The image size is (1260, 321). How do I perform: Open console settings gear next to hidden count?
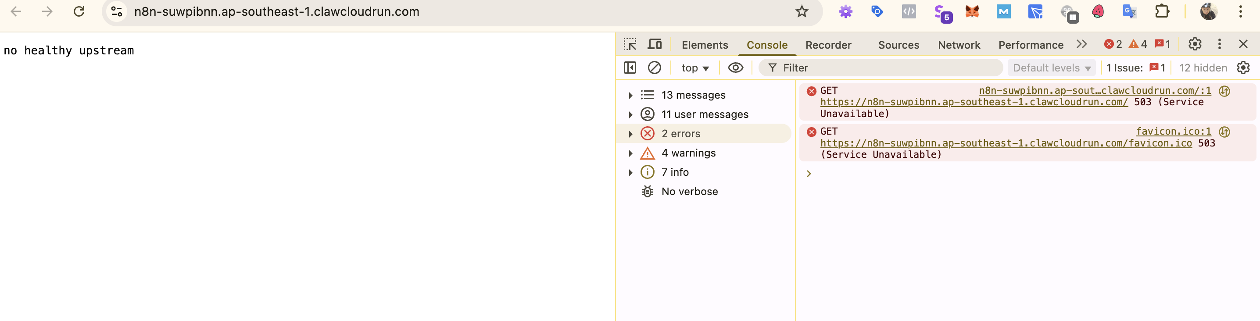coord(1243,68)
